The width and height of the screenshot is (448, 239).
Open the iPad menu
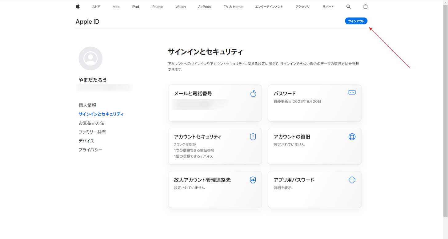coord(135,7)
